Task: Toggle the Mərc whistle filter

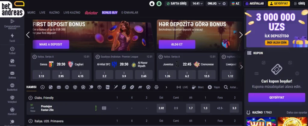Action: 198,87
